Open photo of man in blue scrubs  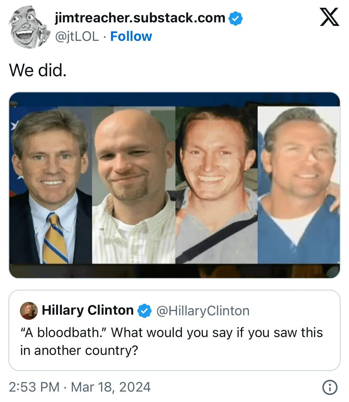click(299, 185)
